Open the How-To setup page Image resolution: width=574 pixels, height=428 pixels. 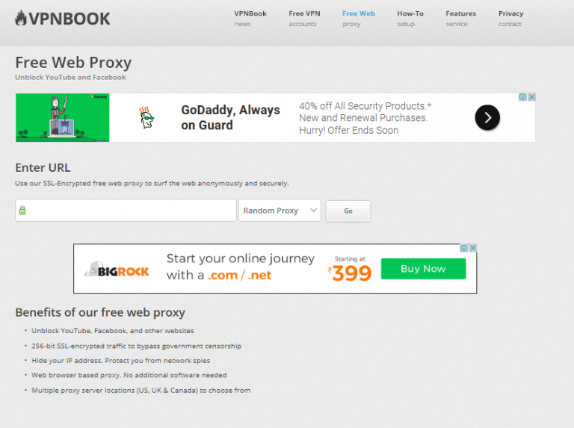click(410, 18)
